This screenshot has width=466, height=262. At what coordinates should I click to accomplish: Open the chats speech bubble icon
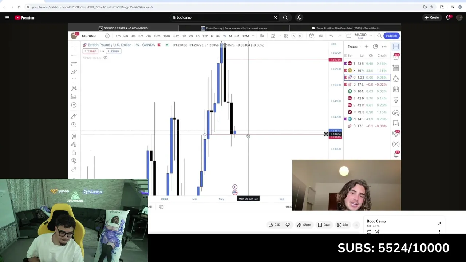coord(396,123)
